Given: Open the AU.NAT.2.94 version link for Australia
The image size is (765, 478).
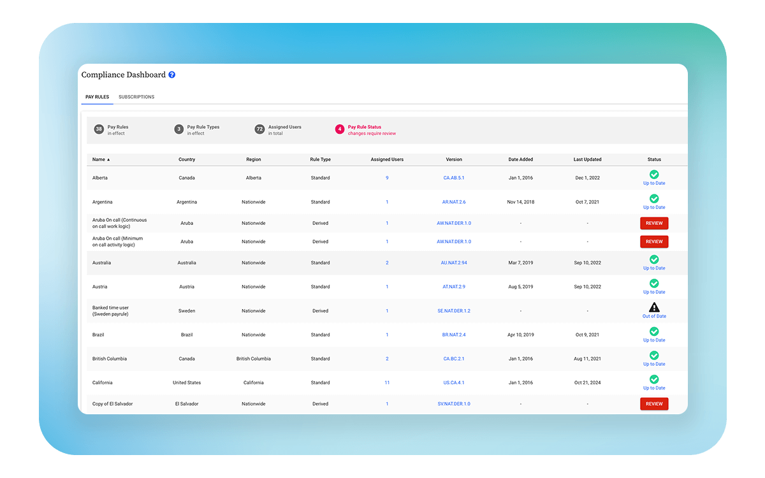Looking at the screenshot, I should coord(454,262).
